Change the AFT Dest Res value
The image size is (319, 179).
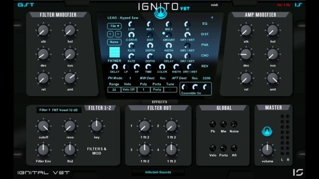coord(195,78)
